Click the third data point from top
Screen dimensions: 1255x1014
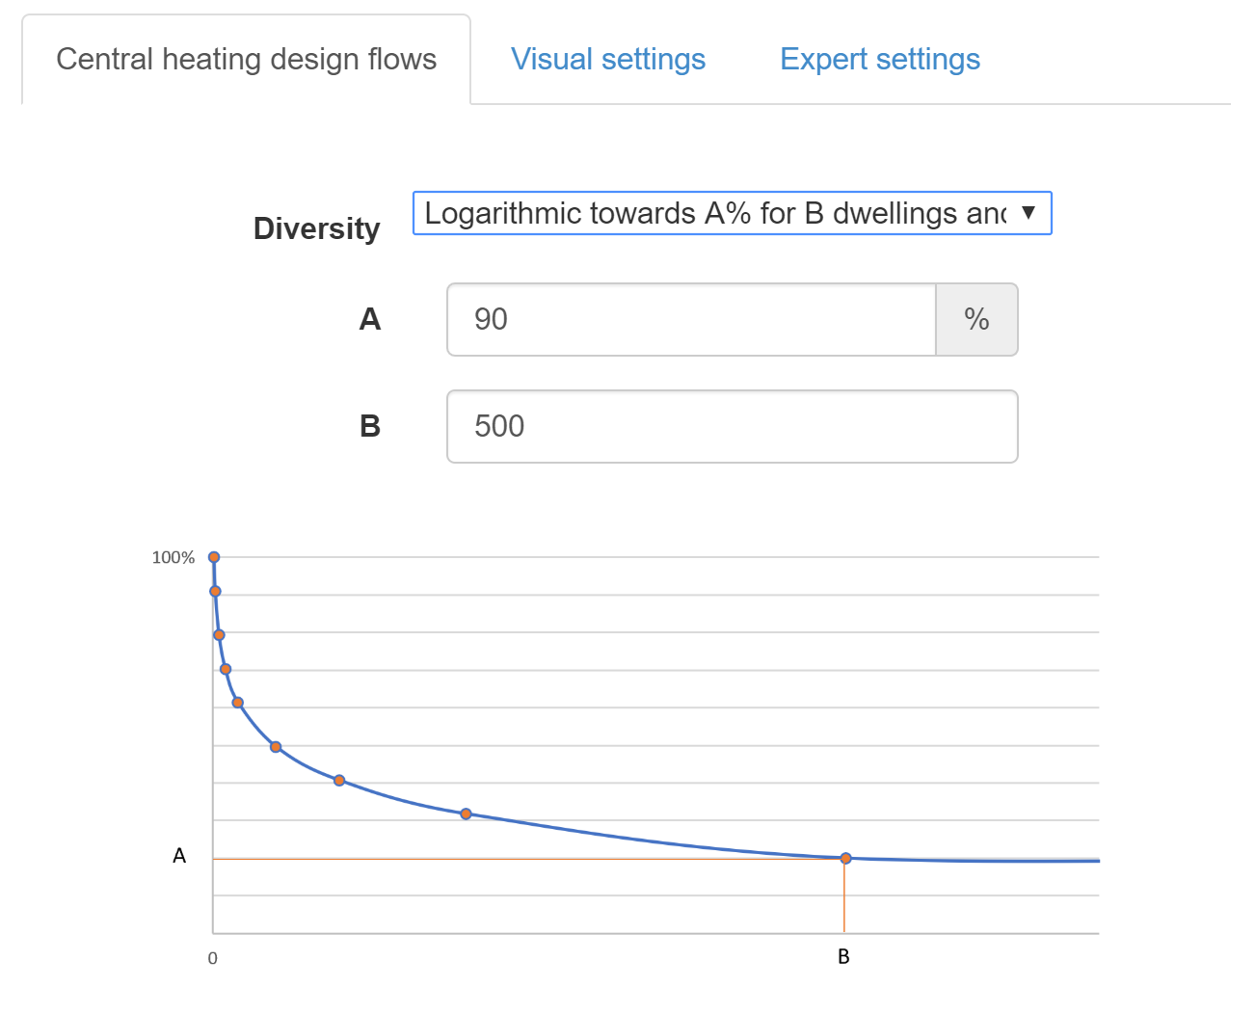(219, 635)
